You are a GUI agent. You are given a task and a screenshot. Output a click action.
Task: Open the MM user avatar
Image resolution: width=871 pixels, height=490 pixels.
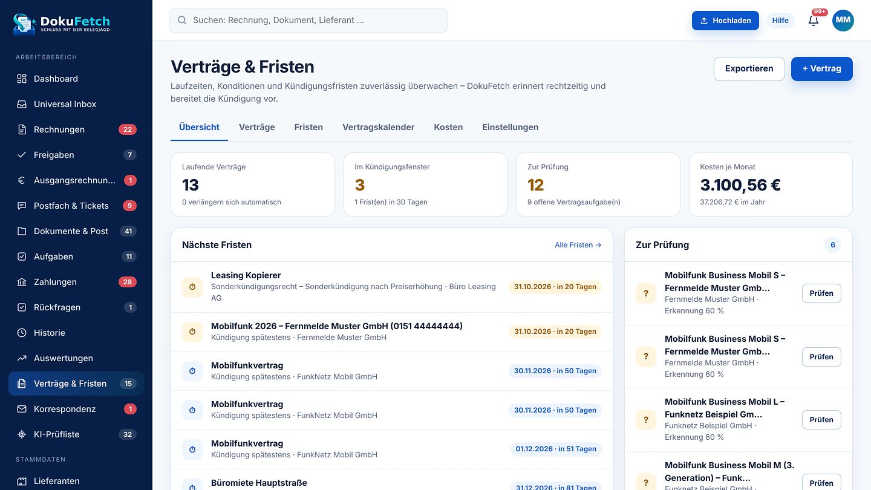point(843,20)
